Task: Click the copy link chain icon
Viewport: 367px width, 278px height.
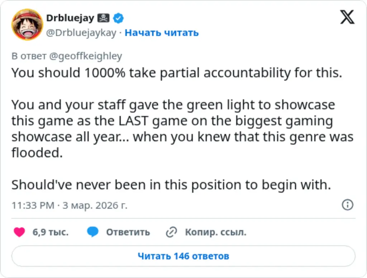Action: pyautogui.click(x=171, y=232)
